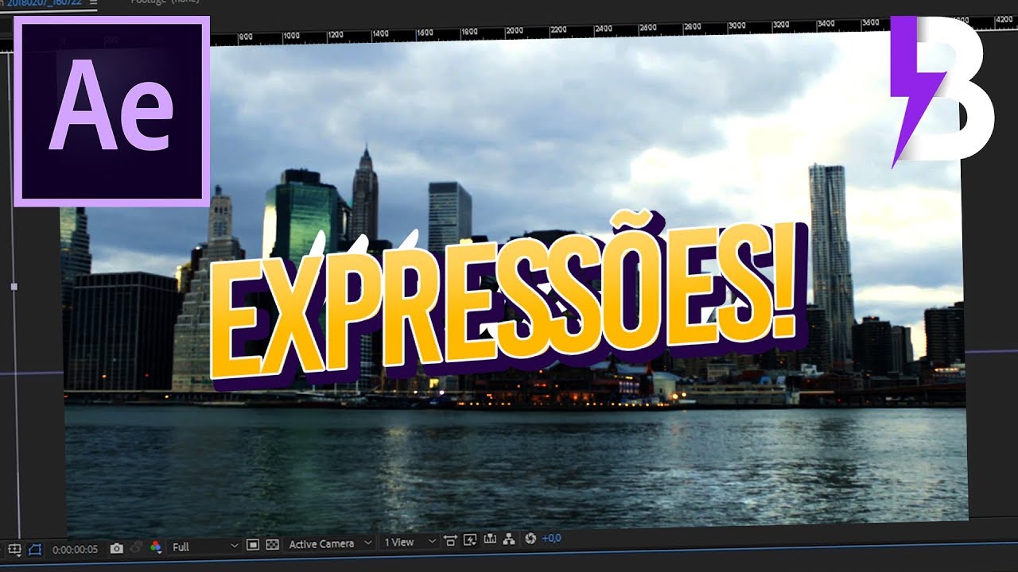Open the 1 View layout dropdown
Screen dimensions: 1018x572
(409, 542)
